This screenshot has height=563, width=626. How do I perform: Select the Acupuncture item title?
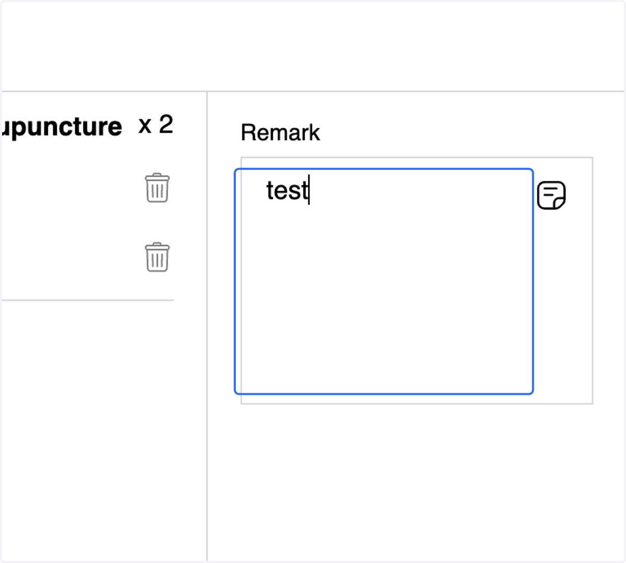point(62,127)
